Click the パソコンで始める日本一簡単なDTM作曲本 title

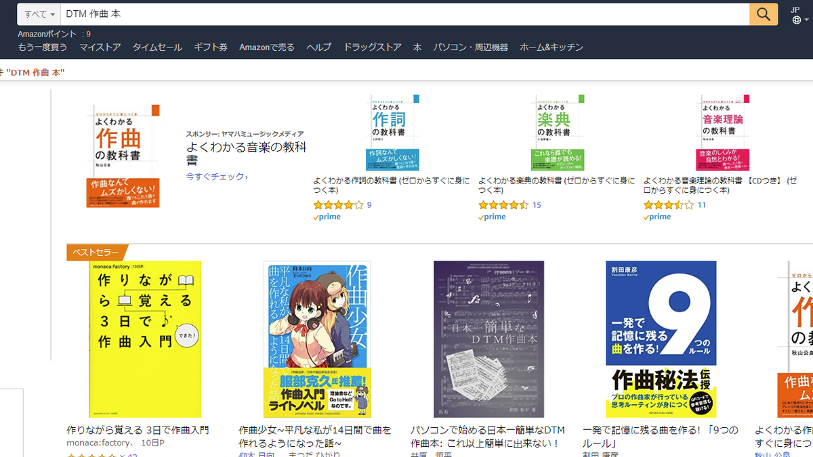tap(488, 436)
